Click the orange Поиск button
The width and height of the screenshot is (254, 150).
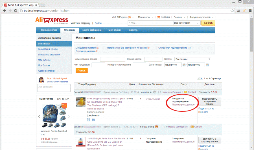tap(82, 71)
